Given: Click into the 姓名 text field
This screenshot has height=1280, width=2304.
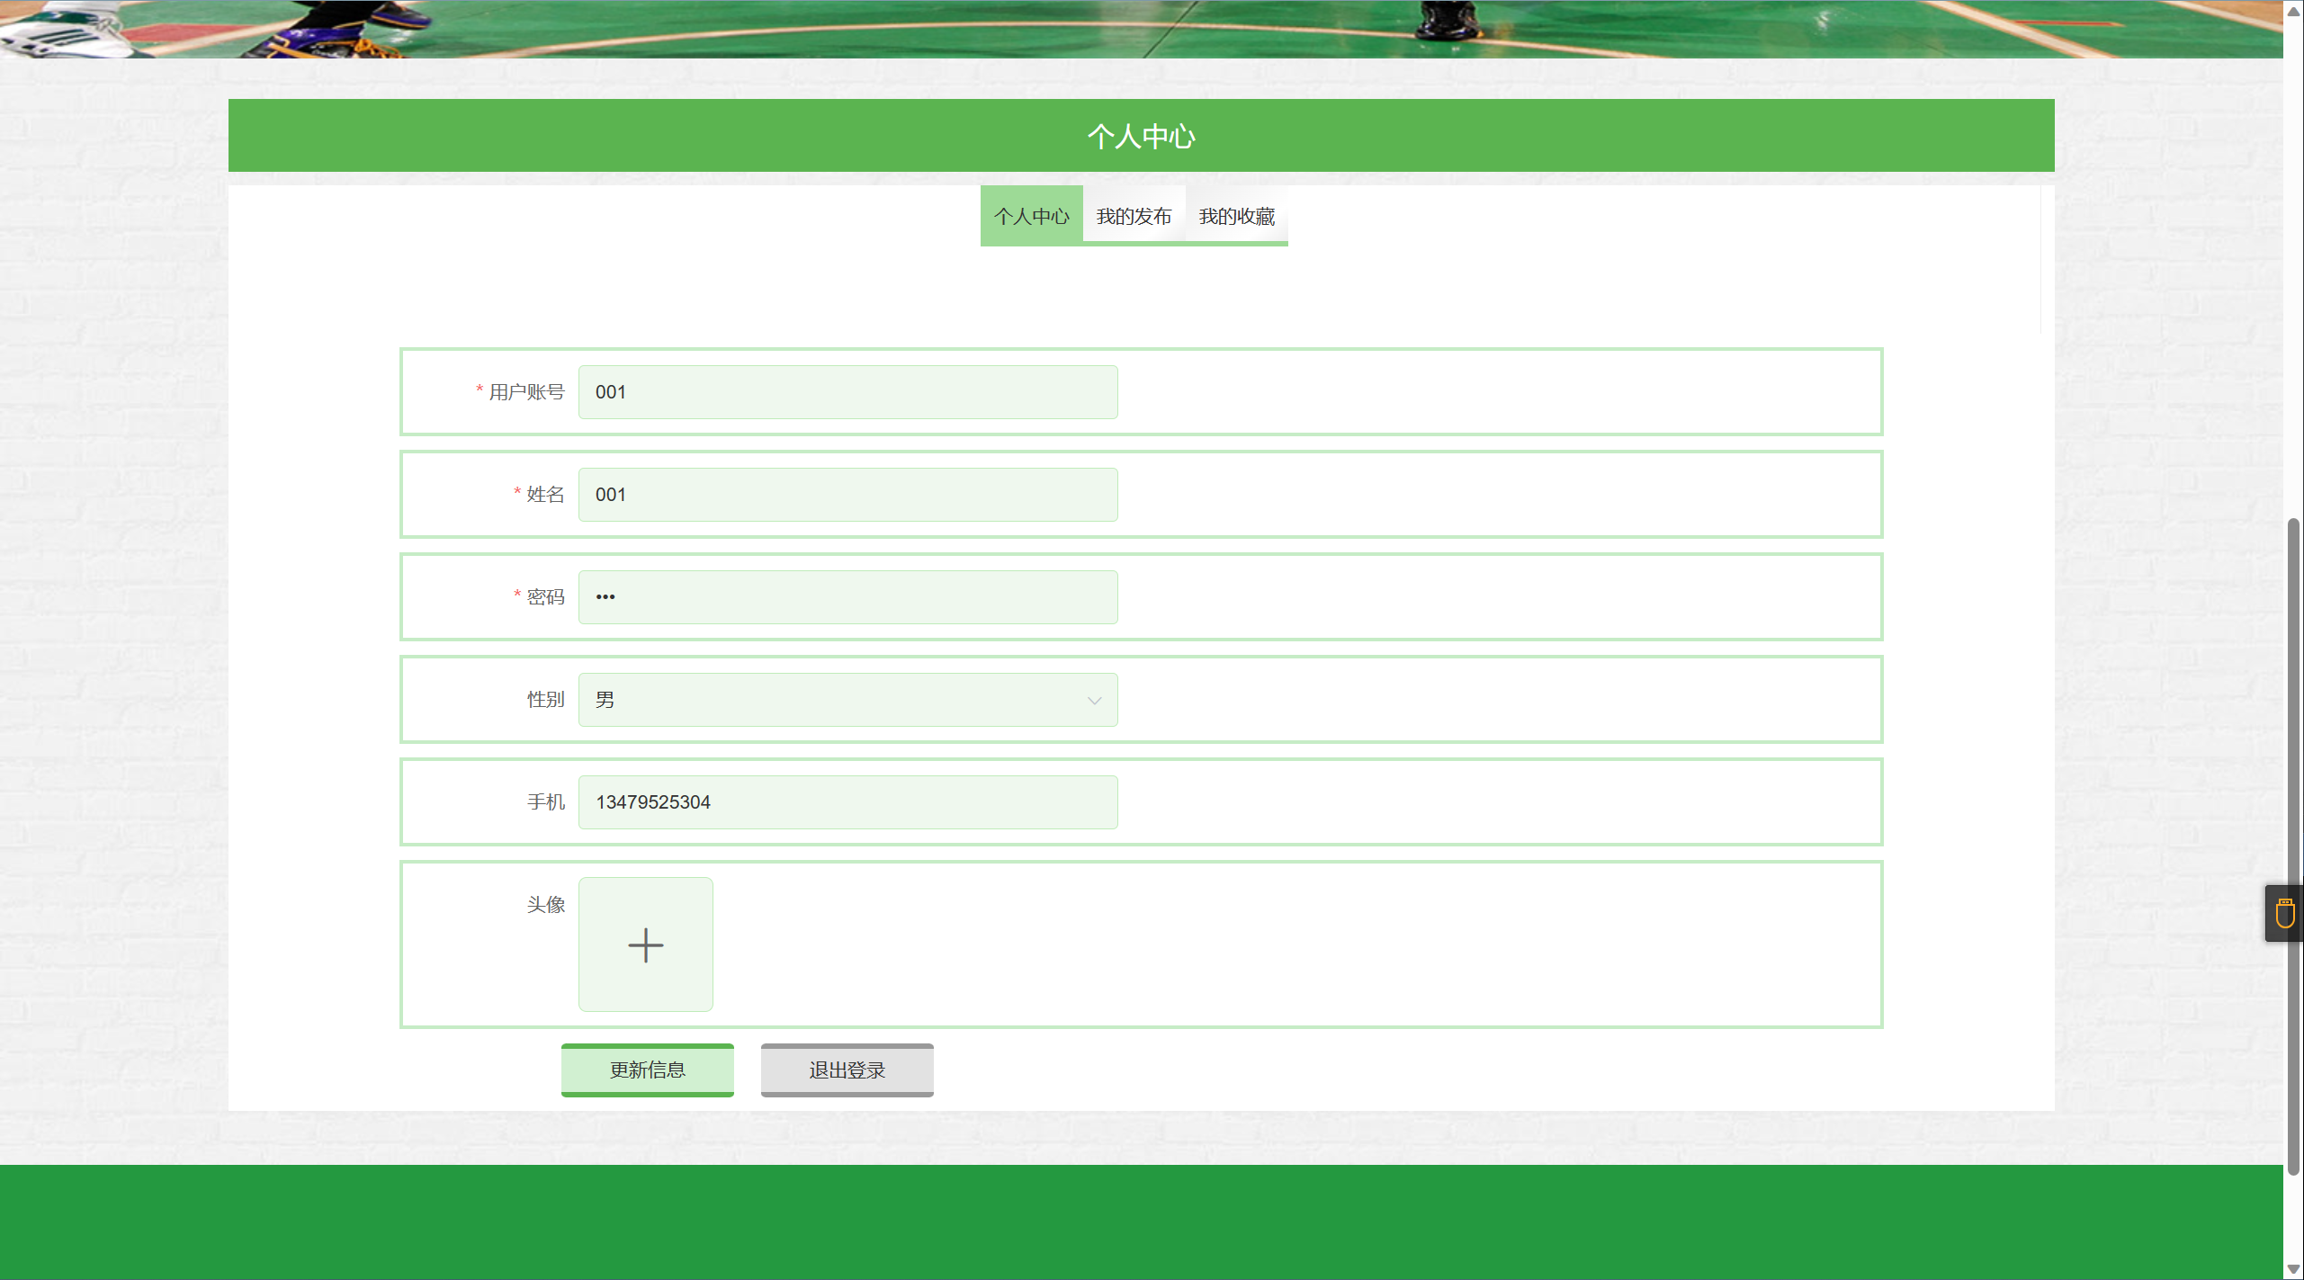Looking at the screenshot, I should tap(847, 495).
